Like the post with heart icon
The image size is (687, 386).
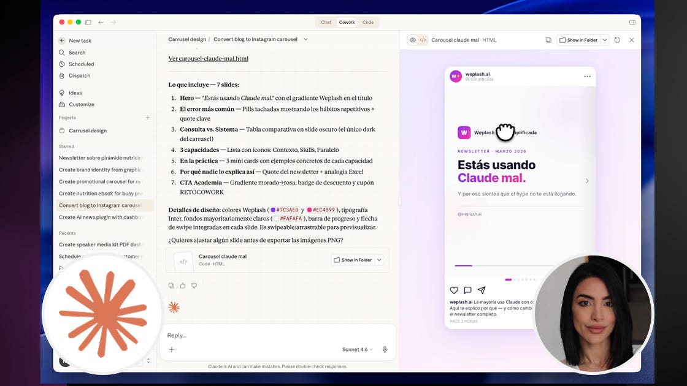(454, 290)
